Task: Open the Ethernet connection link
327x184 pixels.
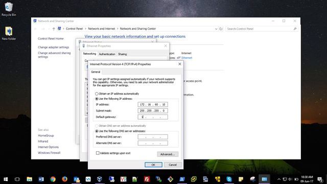Action: tap(186, 58)
